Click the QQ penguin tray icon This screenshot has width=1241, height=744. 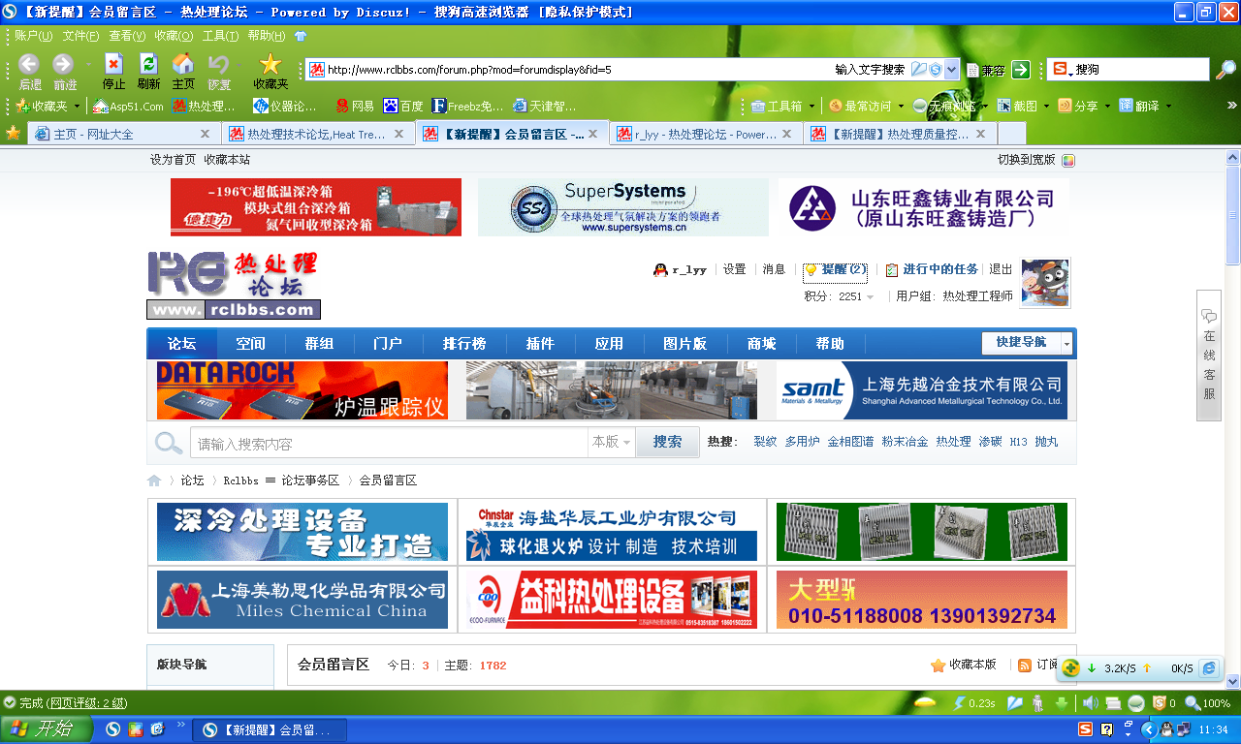(x=1167, y=729)
